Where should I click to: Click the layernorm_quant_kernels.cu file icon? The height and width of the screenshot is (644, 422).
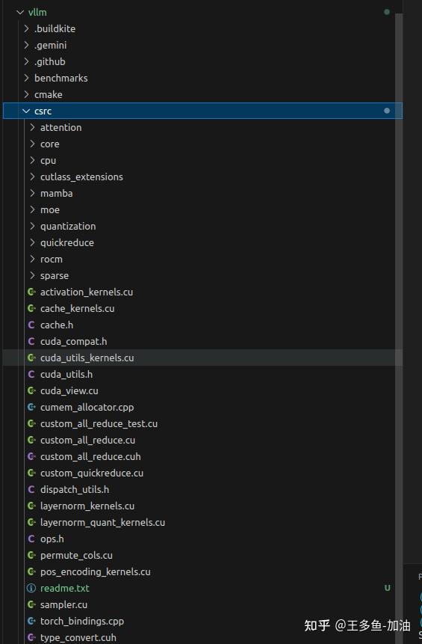[x=31, y=522]
